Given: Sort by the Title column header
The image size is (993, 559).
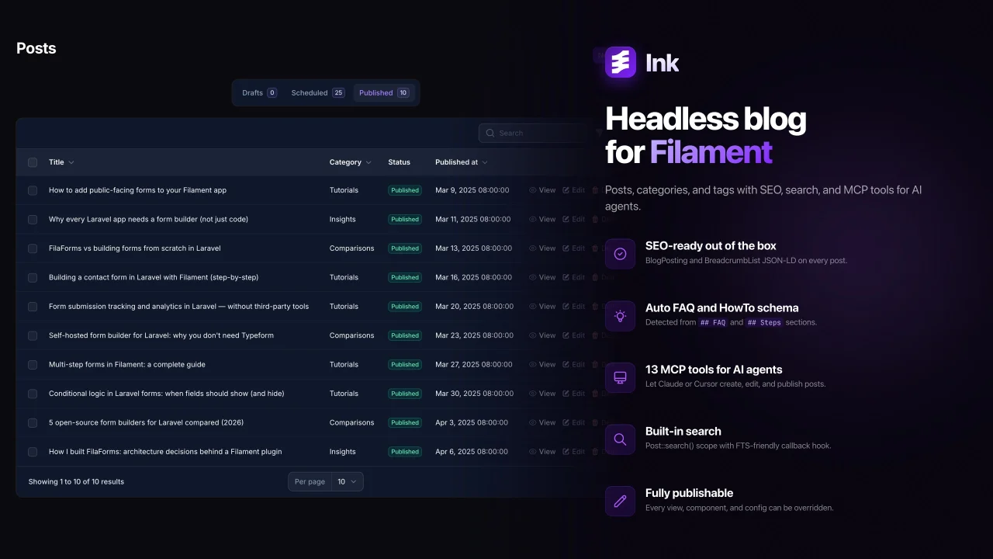Looking at the screenshot, I should pos(61,162).
